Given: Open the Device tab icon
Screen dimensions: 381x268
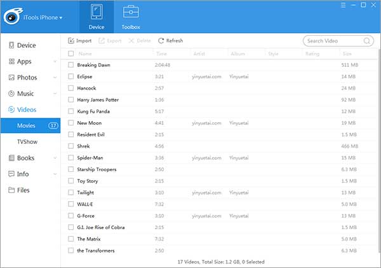Looking at the screenshot, I should pos(96,13).
